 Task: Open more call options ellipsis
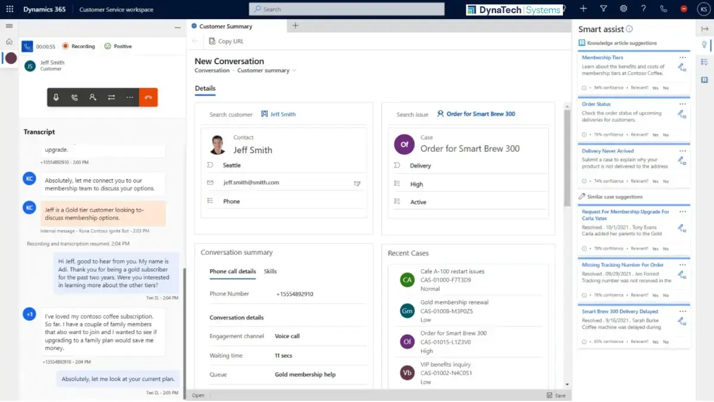pyautogui.click(x=130, y=97)
